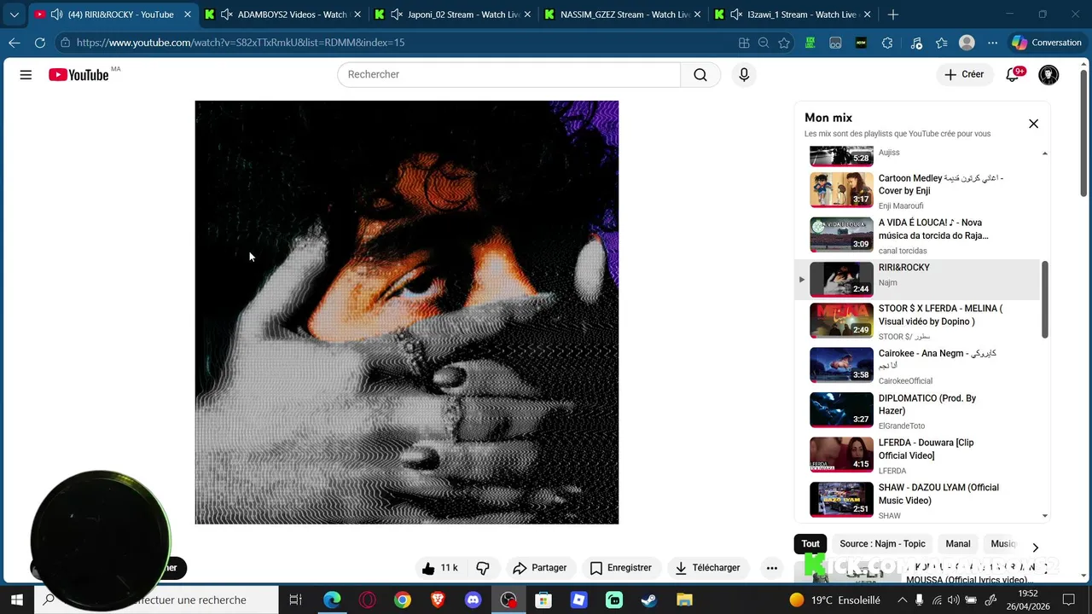
Task: Mute the RIRI&ROCKY tab audio
Action: point(56,14)
